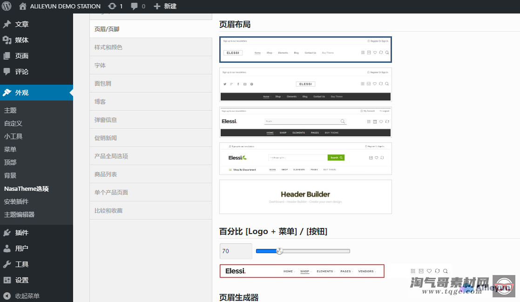Screen dimensions: 520x302
Task: Click the updates refresh icon
Action: point(112,7)
